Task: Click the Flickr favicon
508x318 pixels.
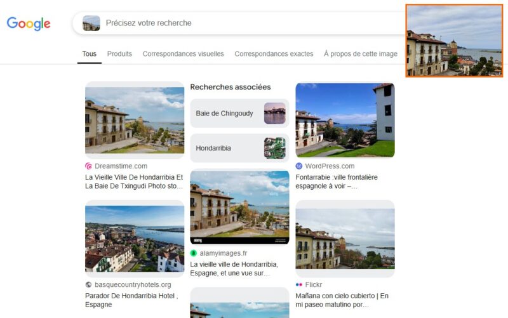Action: tap(299, 284)
